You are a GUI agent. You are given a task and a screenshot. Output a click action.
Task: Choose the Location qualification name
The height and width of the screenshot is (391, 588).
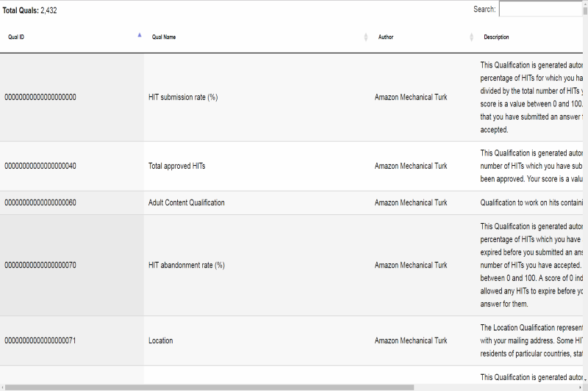(160, 340)
